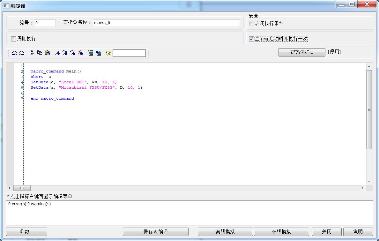Click the clear all bookmarks icon
Viewport: 379px width, 241px height.
pos(80,53)
